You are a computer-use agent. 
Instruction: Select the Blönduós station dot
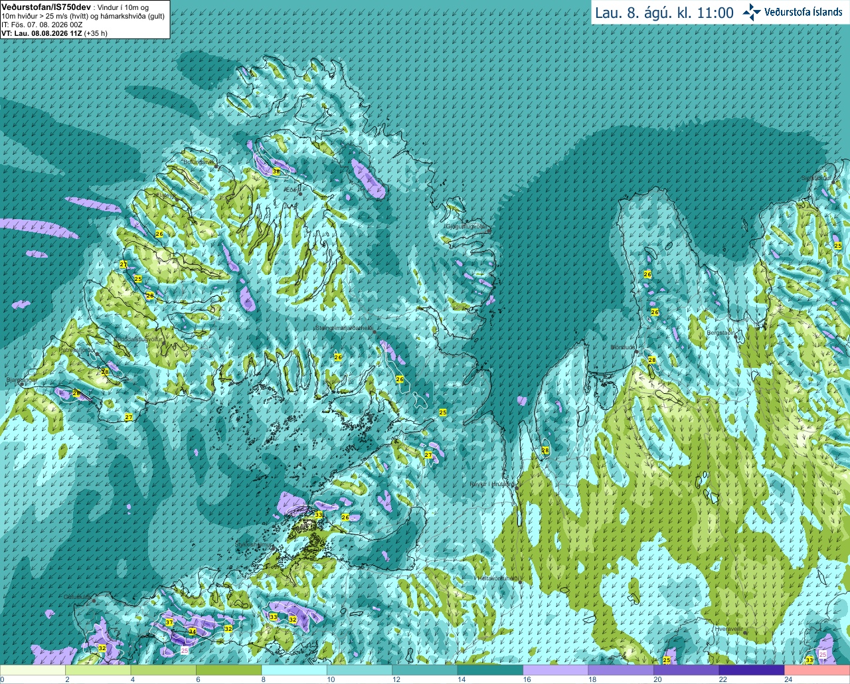[636, 352]
